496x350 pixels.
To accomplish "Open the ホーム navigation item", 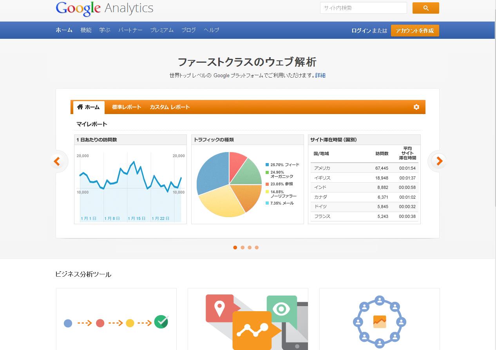I will click(x=64, y=30).
